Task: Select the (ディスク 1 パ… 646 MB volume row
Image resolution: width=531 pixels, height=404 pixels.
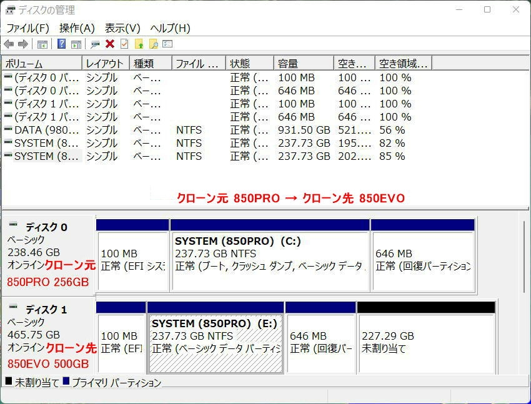Action: pyautogui.click(x=217, y=117)
